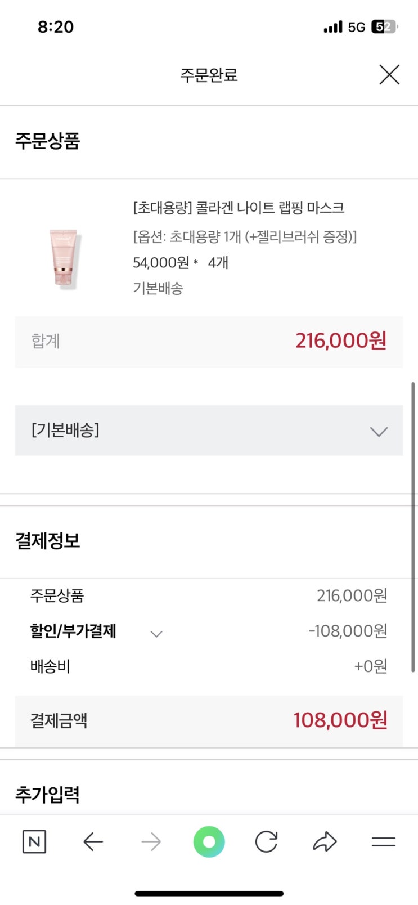Tap the 합계 216,000원 row
The width and height of the screenshot is (418, 905).
[x=209, y=341]
